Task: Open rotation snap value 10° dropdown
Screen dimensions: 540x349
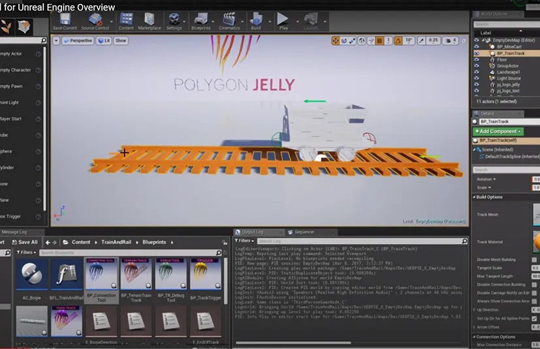Action: click(409, 41)
